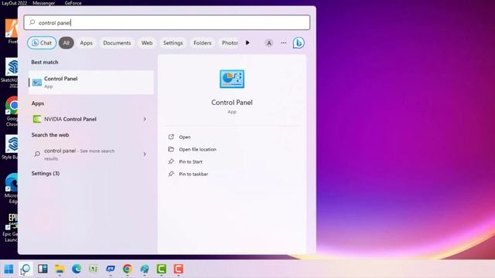
Task: Expand the web search result chevron
Action: point(145,154)
